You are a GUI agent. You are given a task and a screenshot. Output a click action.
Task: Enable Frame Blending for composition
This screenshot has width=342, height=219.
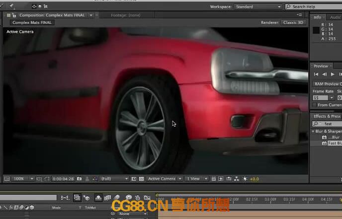[107, 198]
